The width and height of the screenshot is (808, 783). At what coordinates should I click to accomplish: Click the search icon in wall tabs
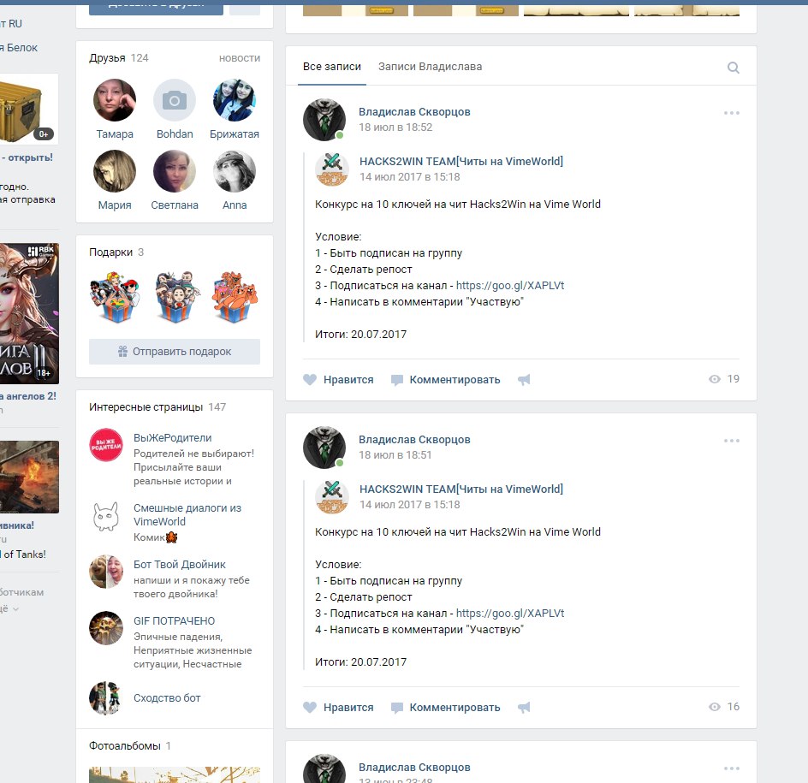click(733, 68)
